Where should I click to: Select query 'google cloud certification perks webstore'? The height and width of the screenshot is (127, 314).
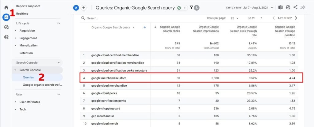[119, 70]
